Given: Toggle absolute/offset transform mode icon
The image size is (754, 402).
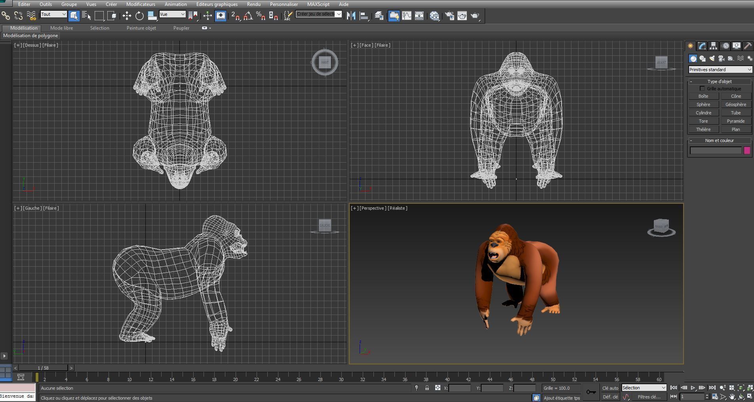Looking at the screenshot, I should coord(438,388).
